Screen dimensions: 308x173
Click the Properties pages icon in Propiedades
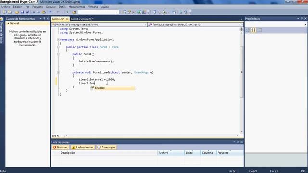pos(259,30)
